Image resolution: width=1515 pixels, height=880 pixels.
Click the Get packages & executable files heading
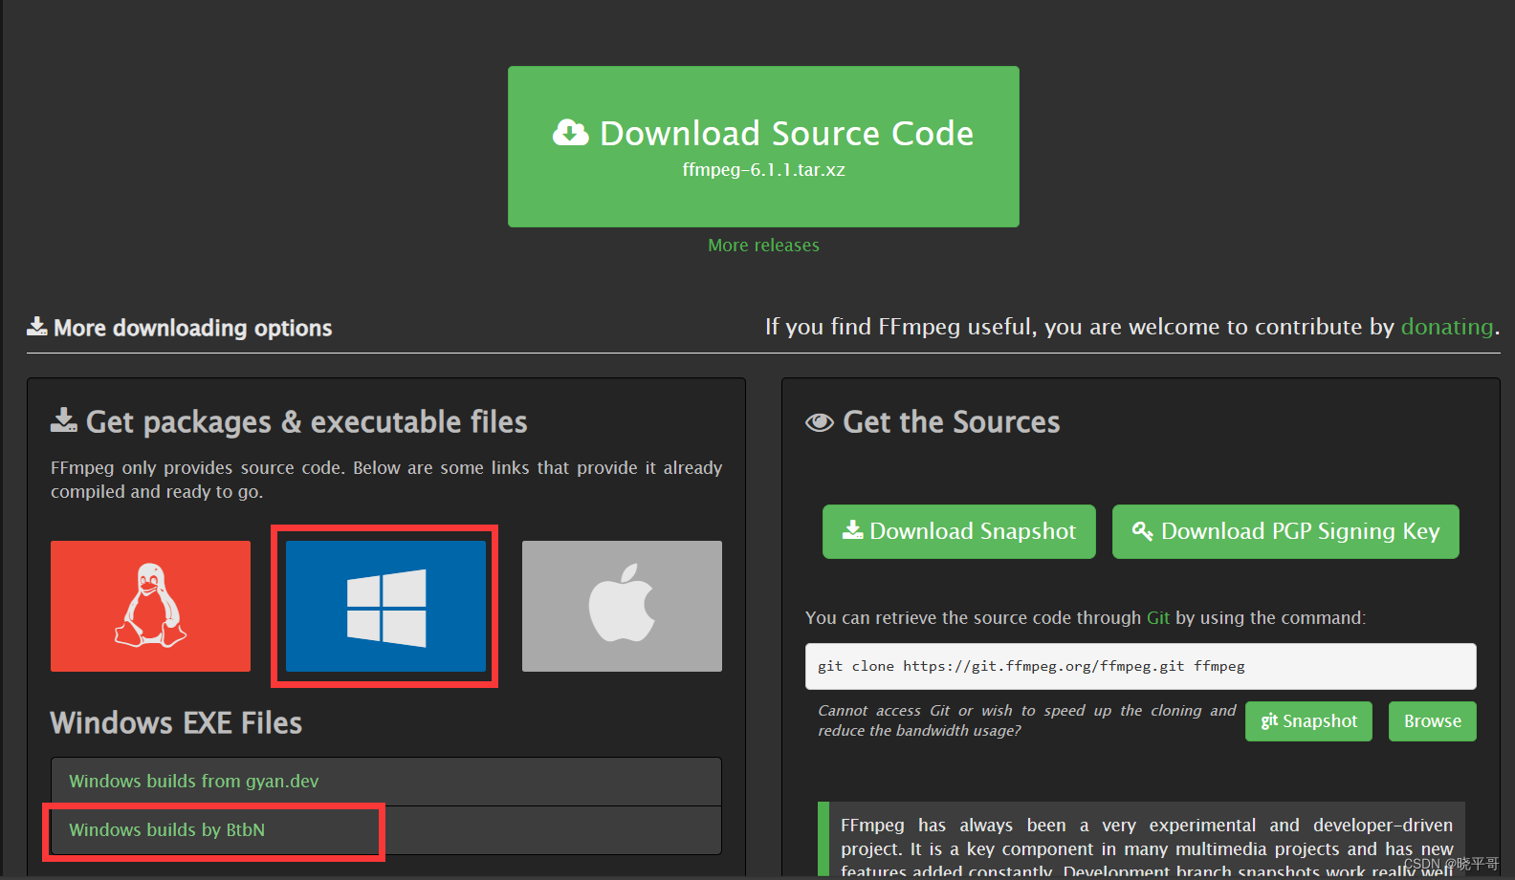[x=289, y=422]
